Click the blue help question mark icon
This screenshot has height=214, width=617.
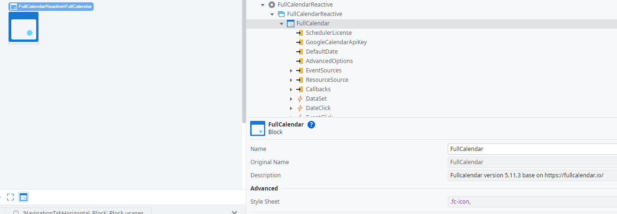pyautogui.click(x=311, y=125)
